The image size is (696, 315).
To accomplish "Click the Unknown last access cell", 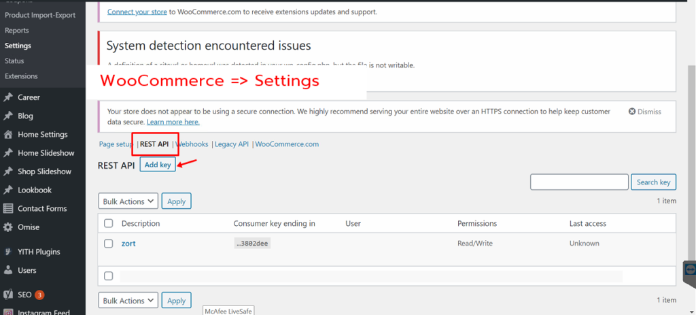I will 584,244.
